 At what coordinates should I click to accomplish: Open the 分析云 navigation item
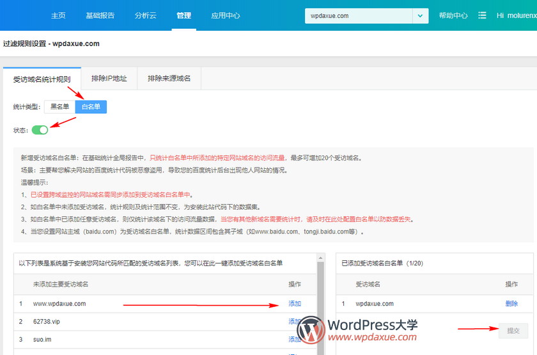[x=146, y=15]
